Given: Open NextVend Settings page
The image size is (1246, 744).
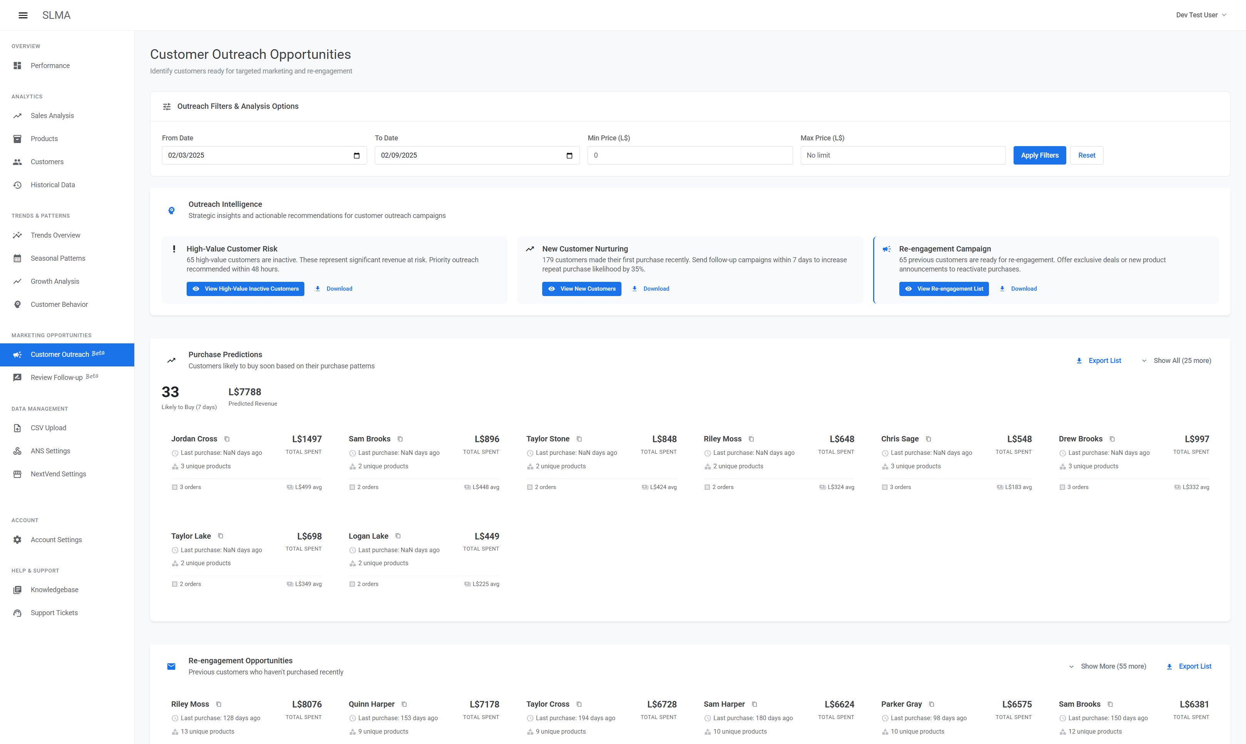Looking at the screenshot, I should [x=67, y=474].
